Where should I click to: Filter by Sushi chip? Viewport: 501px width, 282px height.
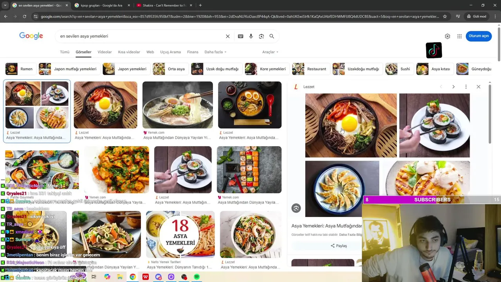click(x=399, y=69)
